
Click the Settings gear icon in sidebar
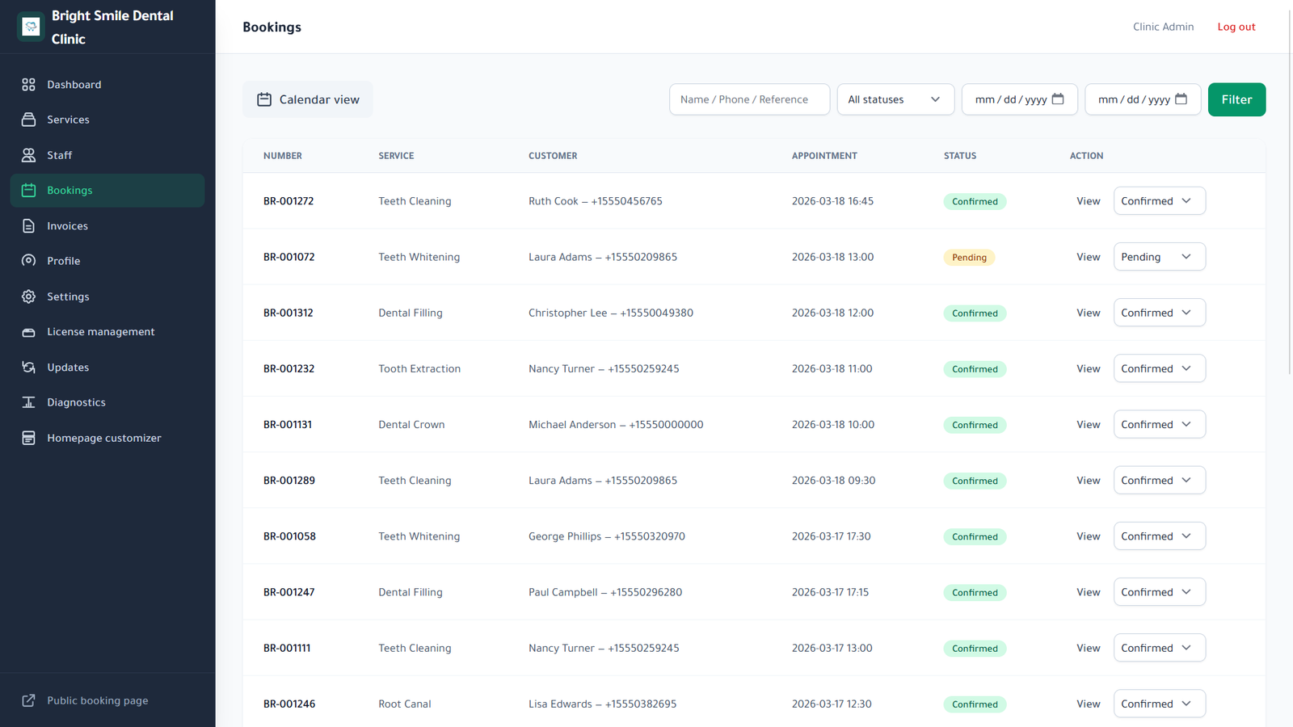28,296
